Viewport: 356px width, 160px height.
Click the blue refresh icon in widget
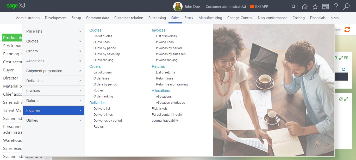tap(344, 69)
